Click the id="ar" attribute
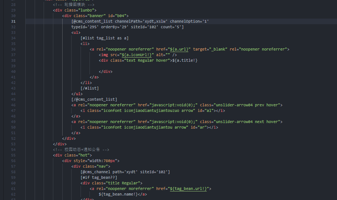Screen dimensions: 337x200 click(x=199, y=128)
